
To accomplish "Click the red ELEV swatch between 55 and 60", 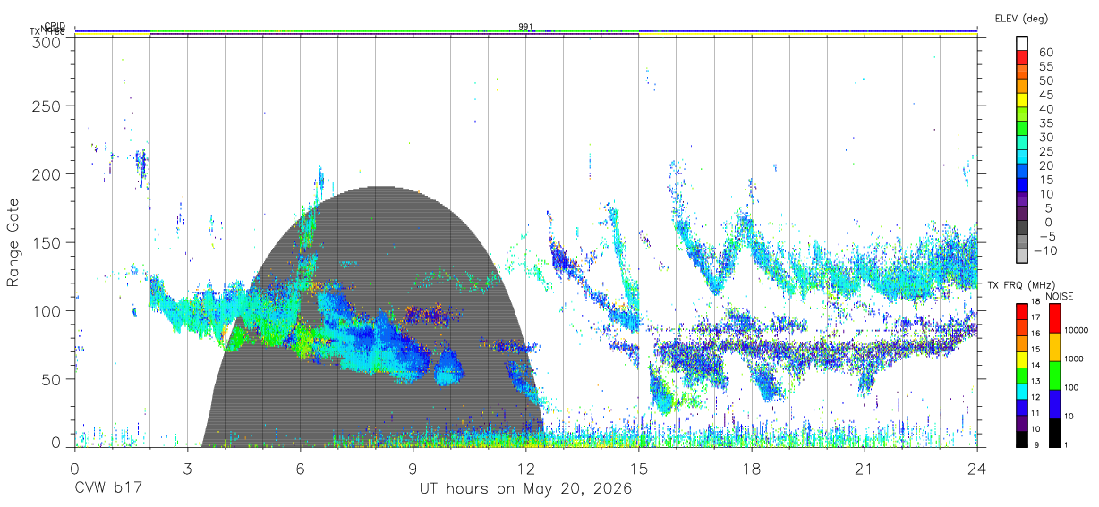I will pyautogui.click(x=1022, y=57).
